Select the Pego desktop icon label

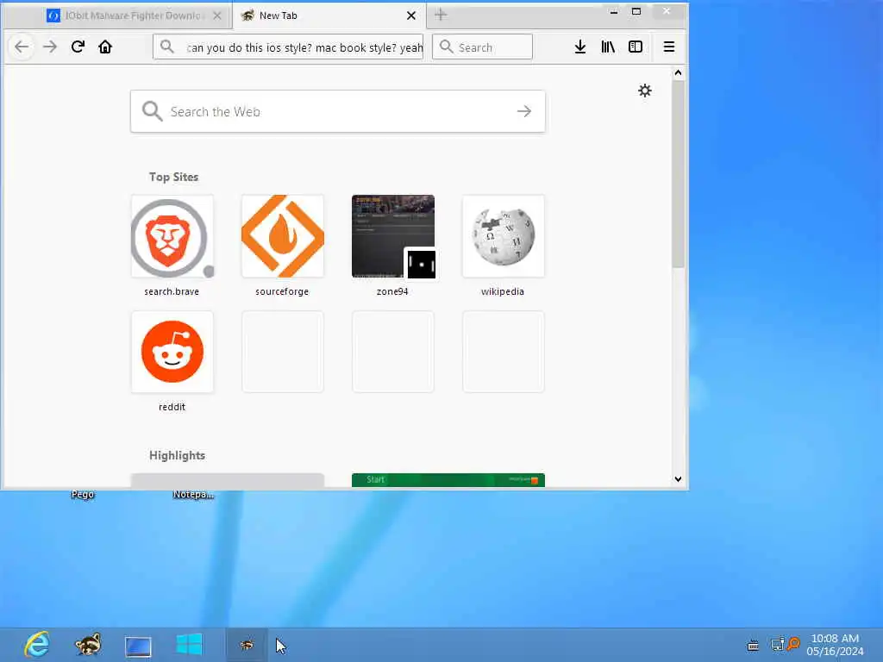(83, 494)
